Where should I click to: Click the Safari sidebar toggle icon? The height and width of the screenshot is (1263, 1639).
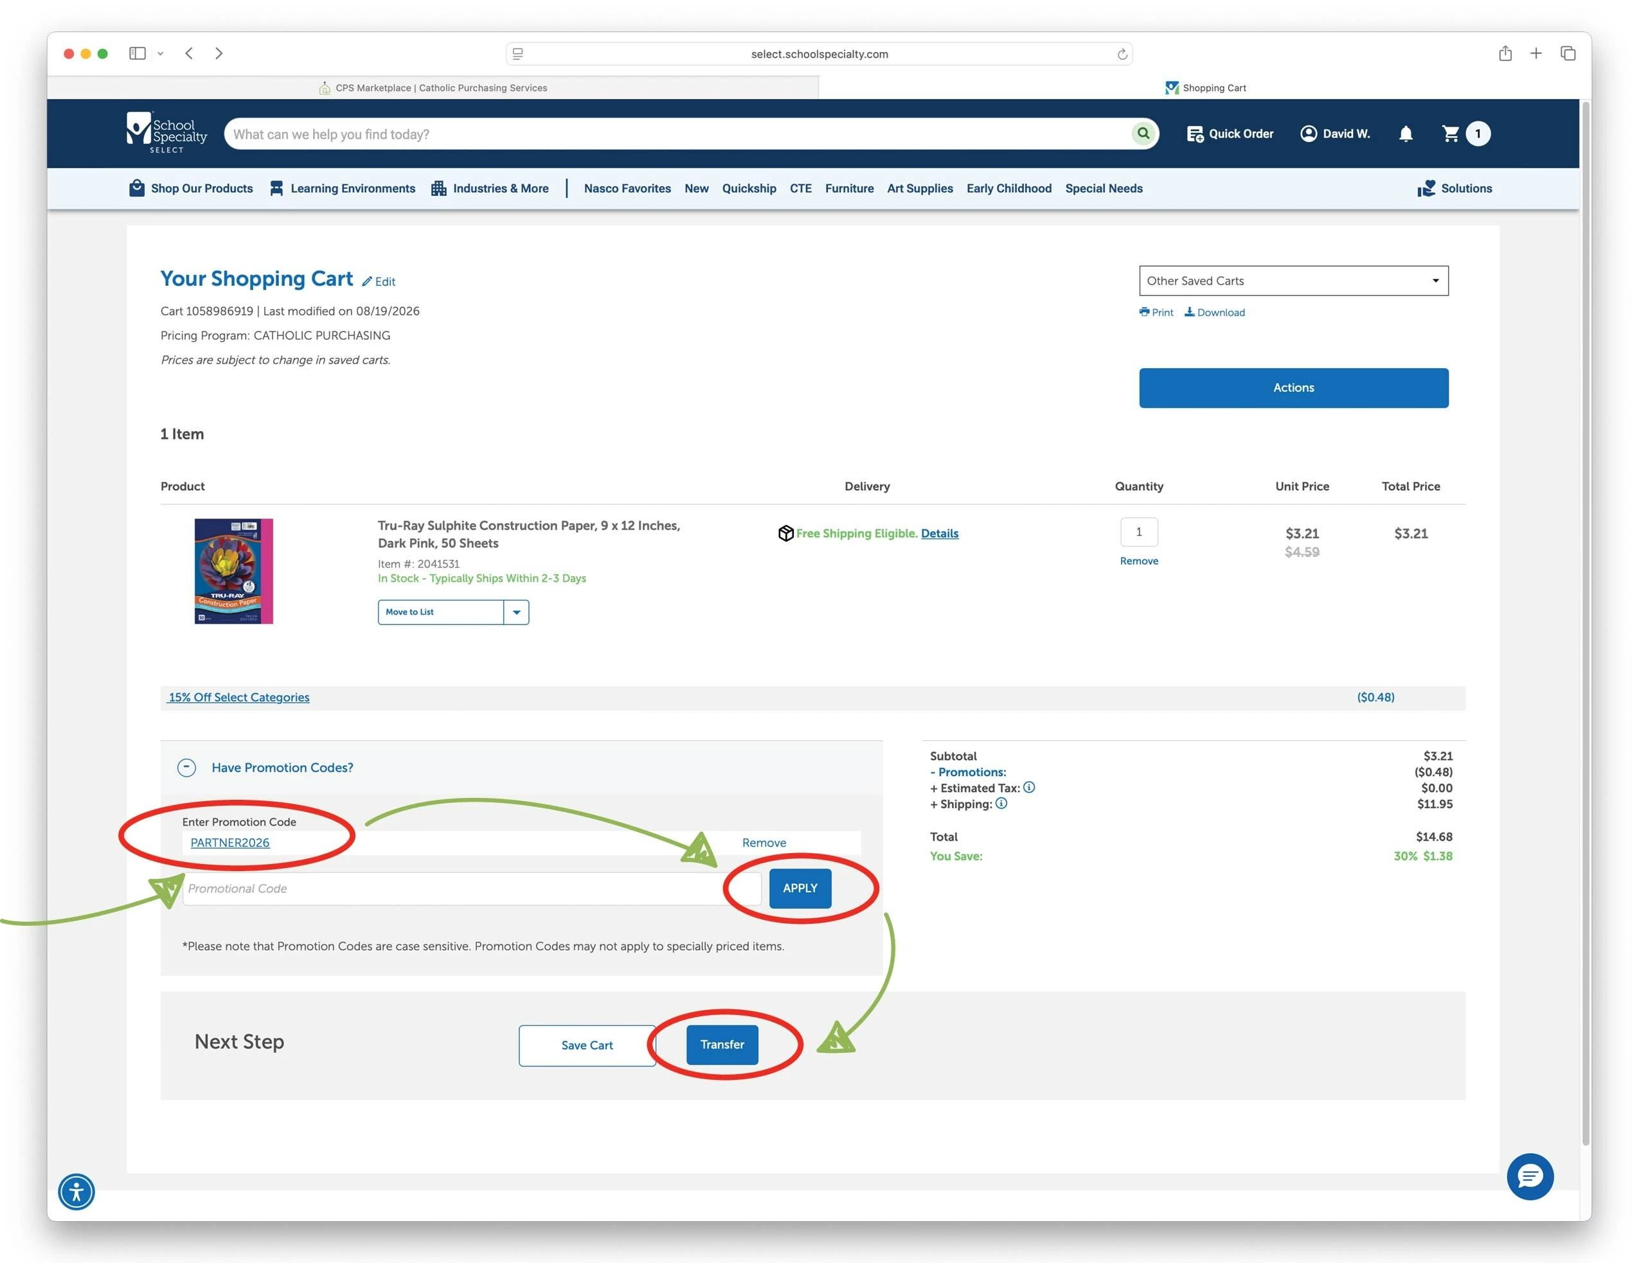point(138,53)
